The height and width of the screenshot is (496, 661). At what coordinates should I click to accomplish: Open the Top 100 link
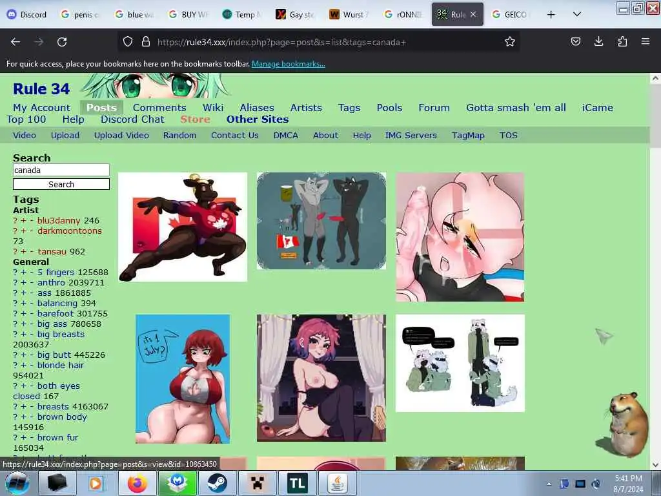[26, 119]
